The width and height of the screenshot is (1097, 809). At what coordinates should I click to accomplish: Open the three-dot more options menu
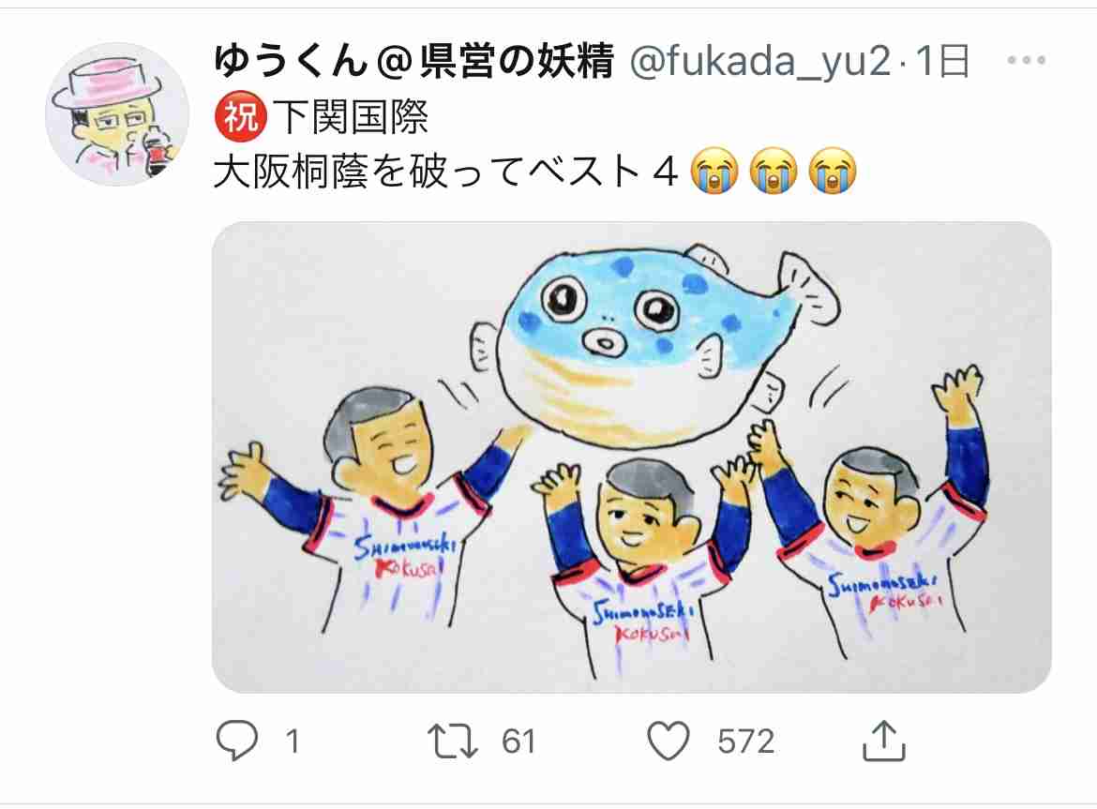pyautogui.click(x=1027, y=60)
